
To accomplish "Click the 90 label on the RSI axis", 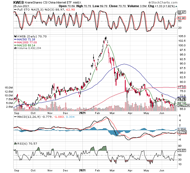I will click(180, 146).
